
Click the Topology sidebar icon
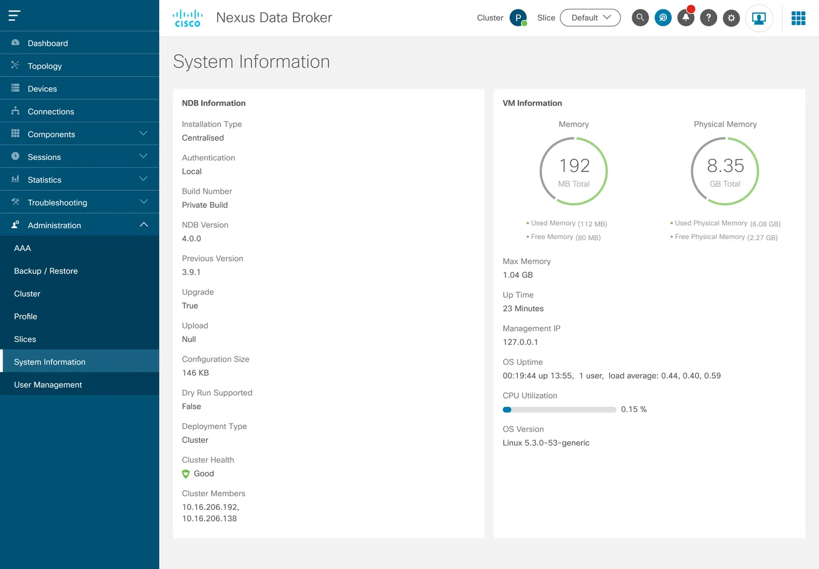(15, 66)
